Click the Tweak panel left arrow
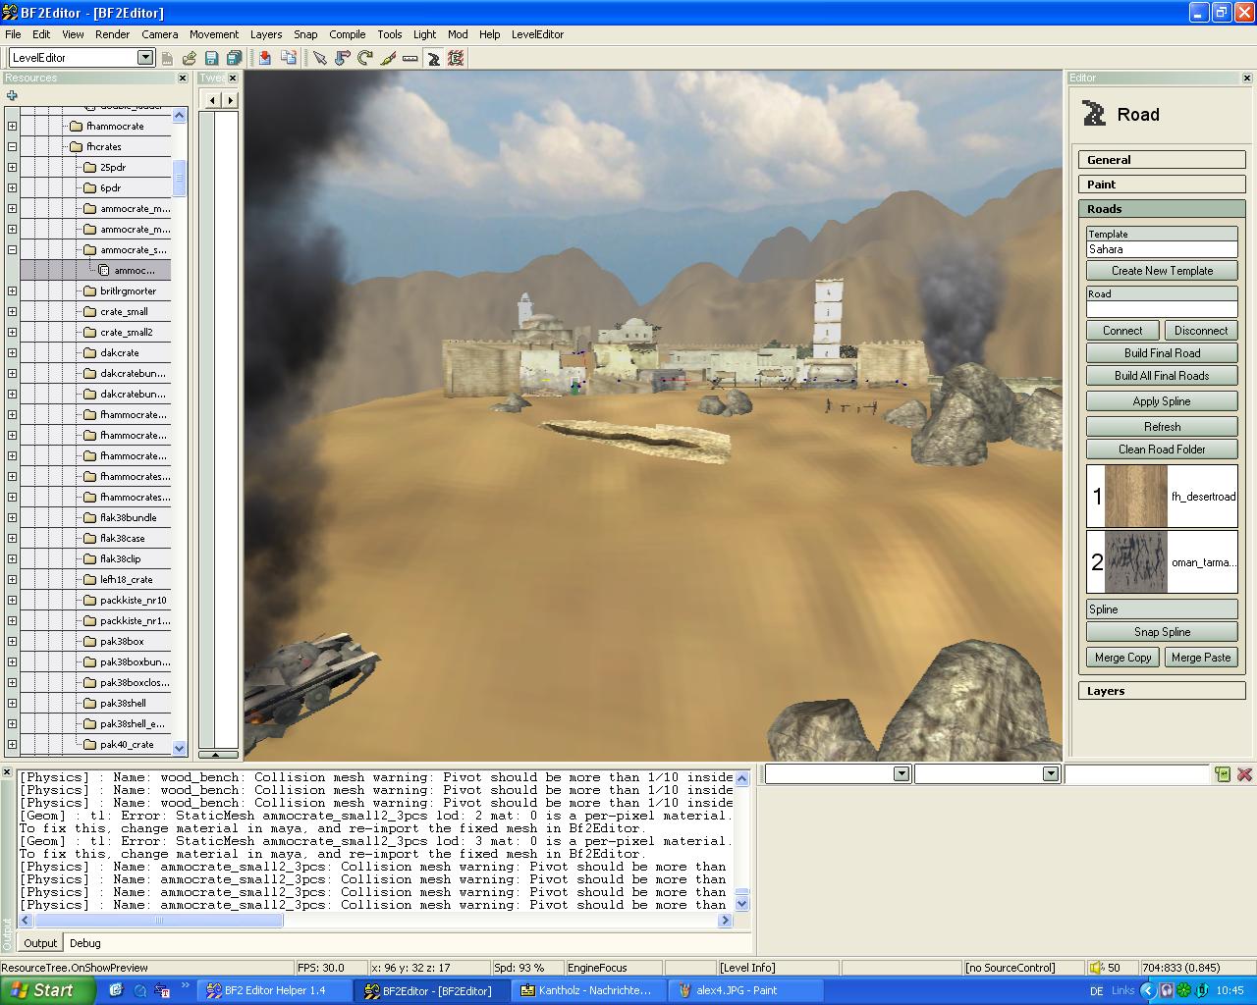 click(x=212, y=99)
